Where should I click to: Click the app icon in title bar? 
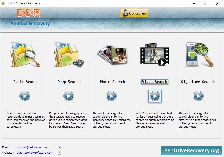click(x=3, y=3)
